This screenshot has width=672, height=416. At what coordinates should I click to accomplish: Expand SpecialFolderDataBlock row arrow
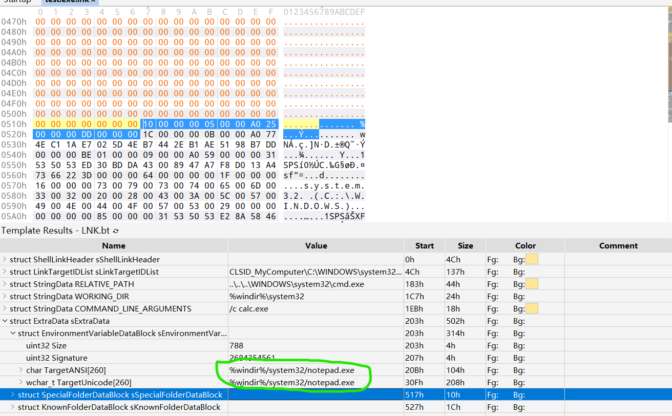pyautogui.click(x=13, y=395)
